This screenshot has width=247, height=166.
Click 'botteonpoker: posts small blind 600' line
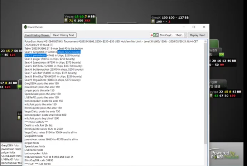[x=45, y=115]
